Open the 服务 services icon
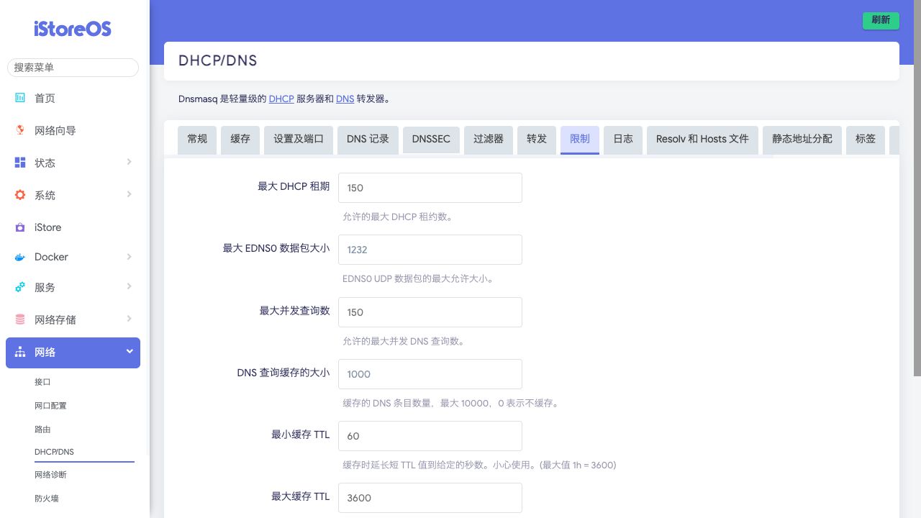This screenshot has height=518, width=921. click(x=20, y=286)
